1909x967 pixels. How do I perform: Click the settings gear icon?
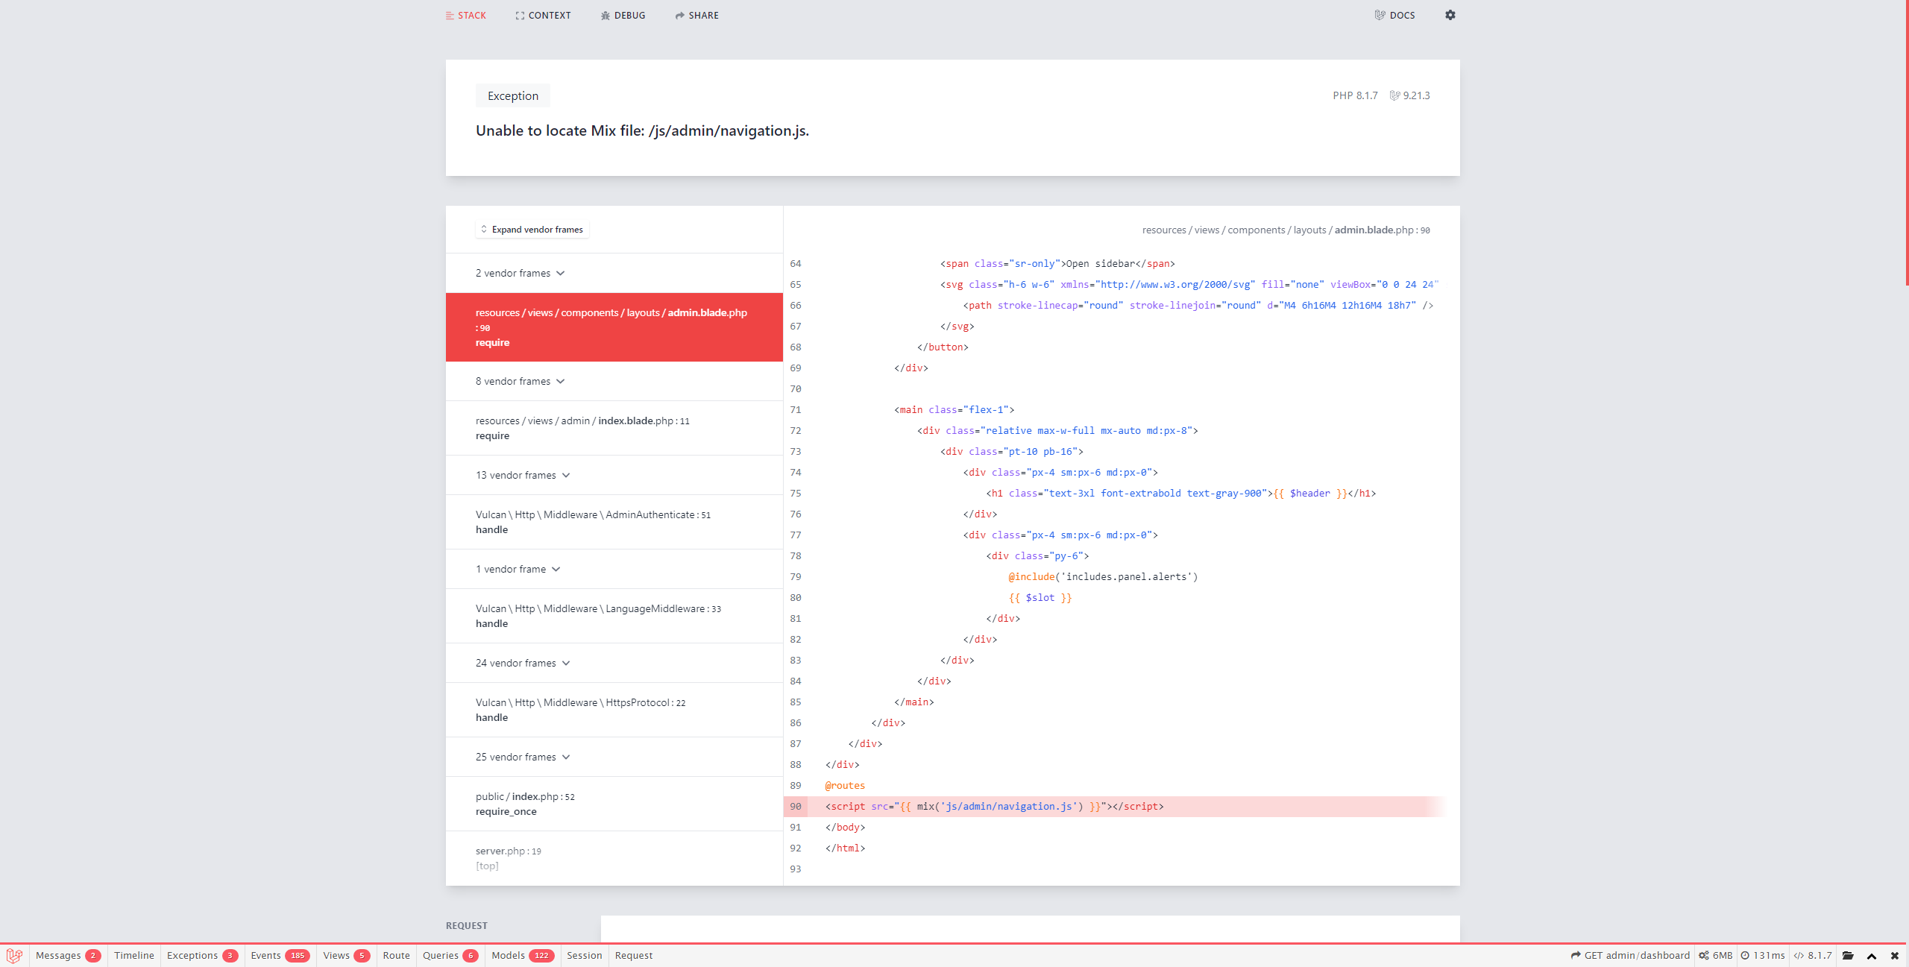(1450, 15)
